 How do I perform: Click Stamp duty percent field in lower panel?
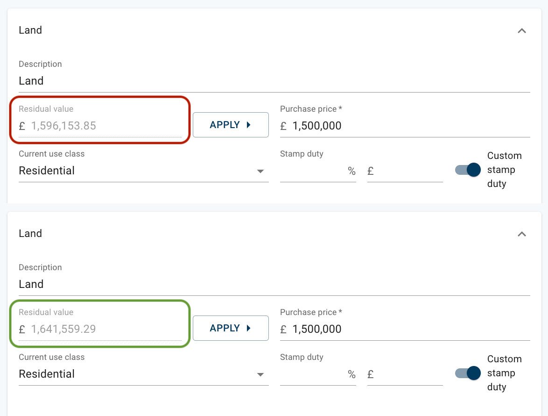(313, 374)
